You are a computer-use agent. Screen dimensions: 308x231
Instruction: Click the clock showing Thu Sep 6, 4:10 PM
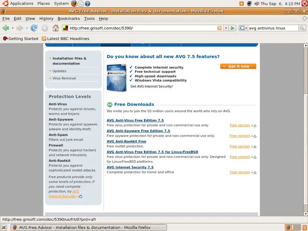(280, 3)
